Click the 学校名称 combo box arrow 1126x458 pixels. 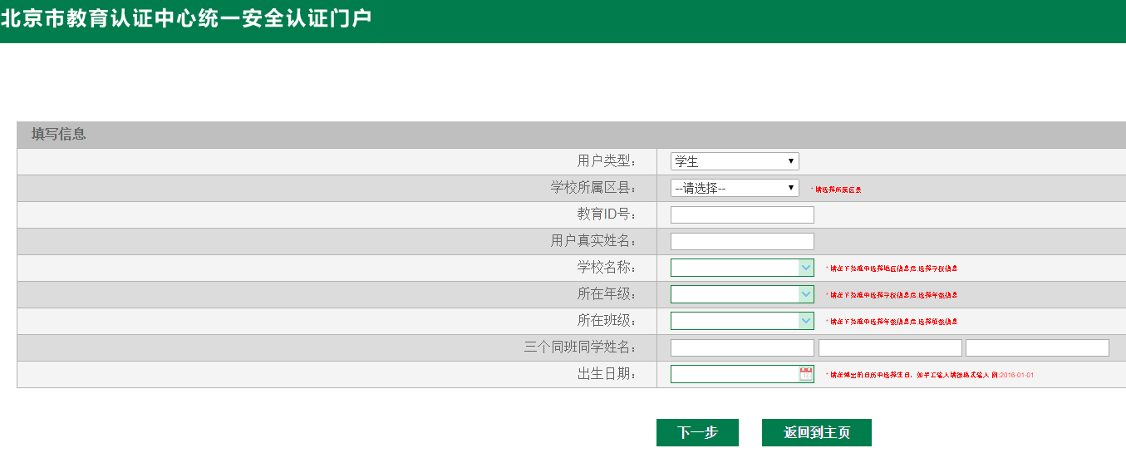pos(806,268)
